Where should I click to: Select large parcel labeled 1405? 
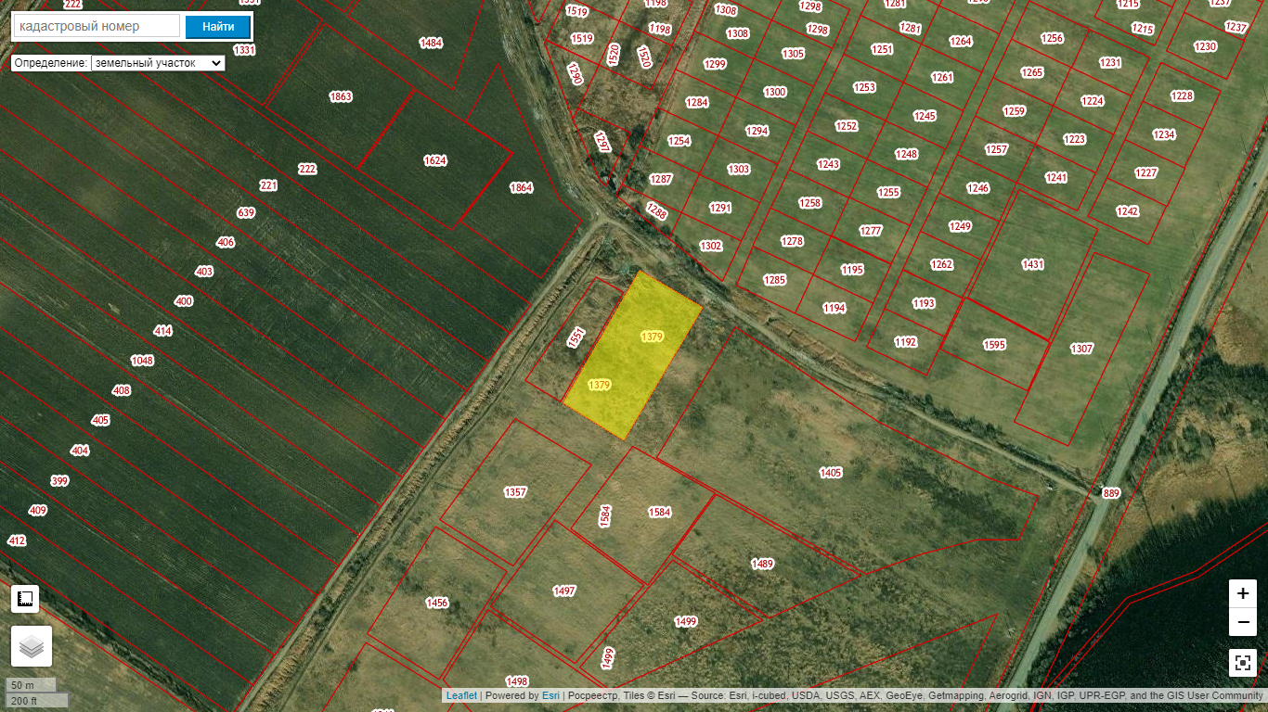pos(831,473)
